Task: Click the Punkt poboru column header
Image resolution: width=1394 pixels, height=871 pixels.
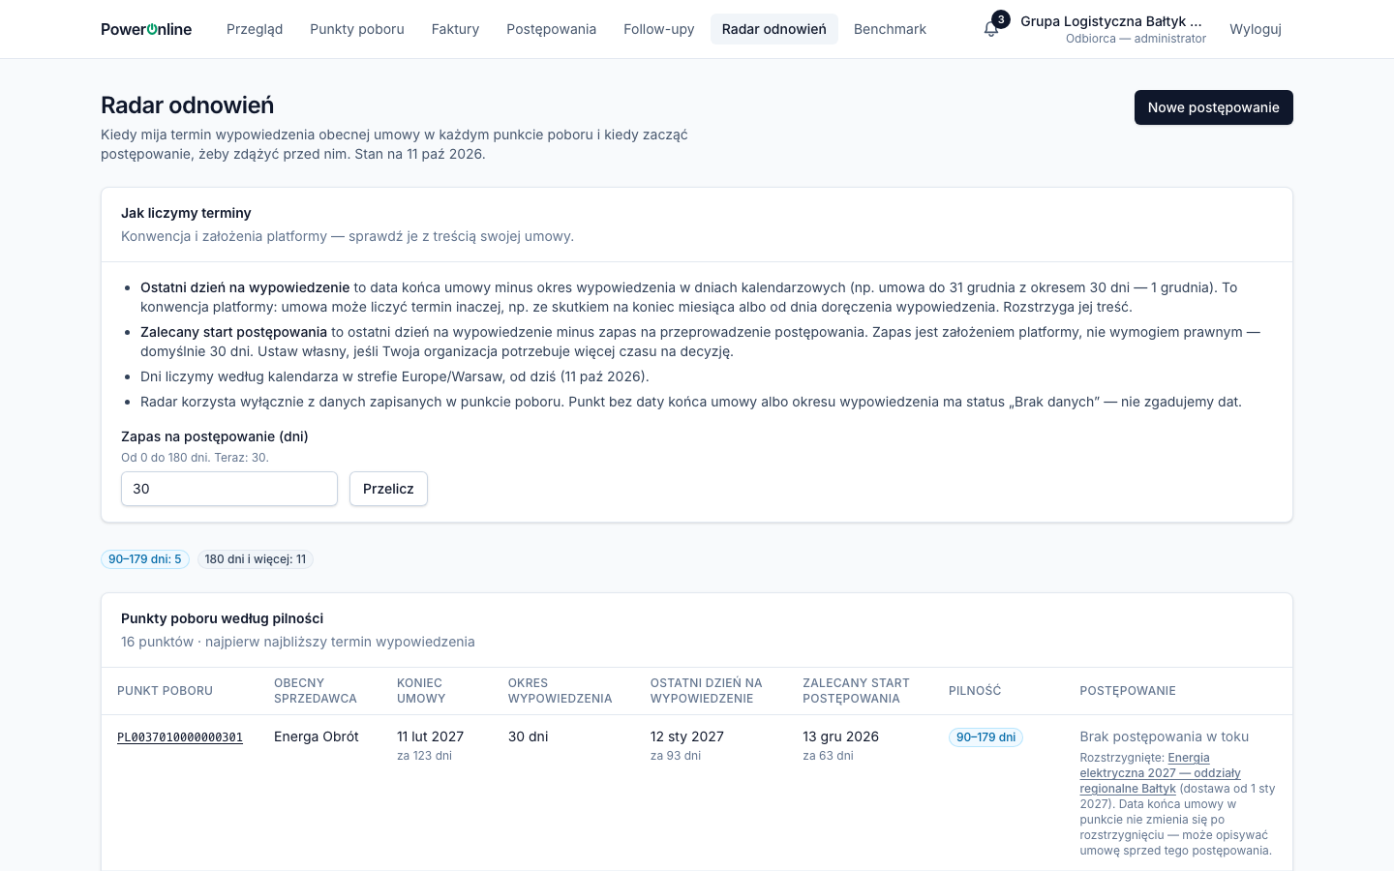Action: 165,691
